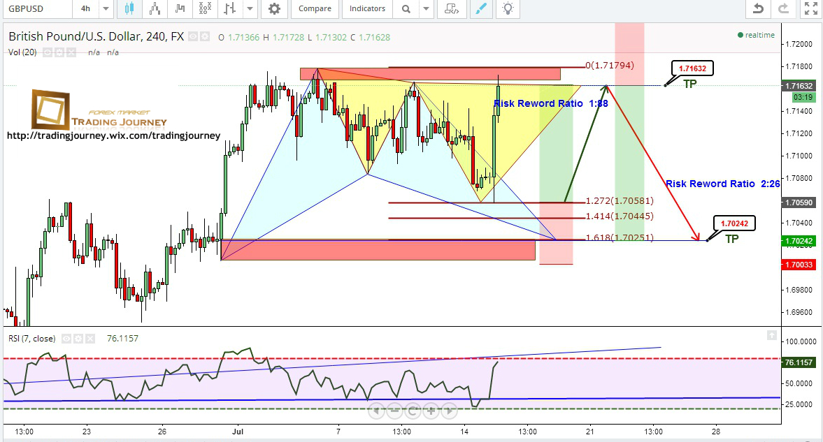Image resolution: width=823 pixels, height=442 pixels.
Task: Select the Bars chart style icon
Action: (x=230, y=8)
